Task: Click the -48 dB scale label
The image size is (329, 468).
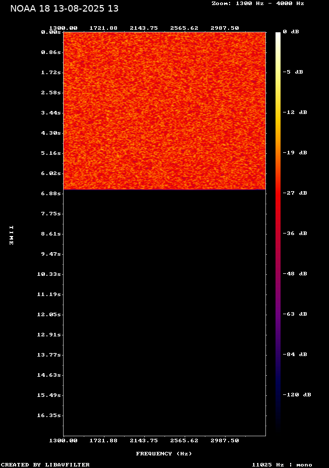Action: click(295, 274)
